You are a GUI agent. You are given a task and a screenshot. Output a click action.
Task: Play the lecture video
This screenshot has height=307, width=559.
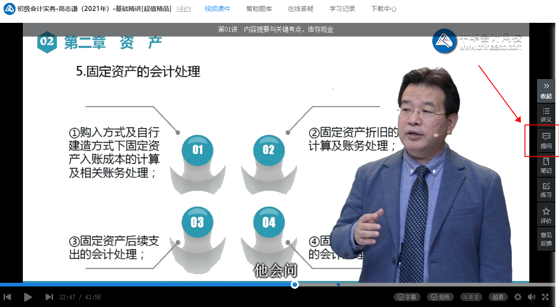coord(28,297)
